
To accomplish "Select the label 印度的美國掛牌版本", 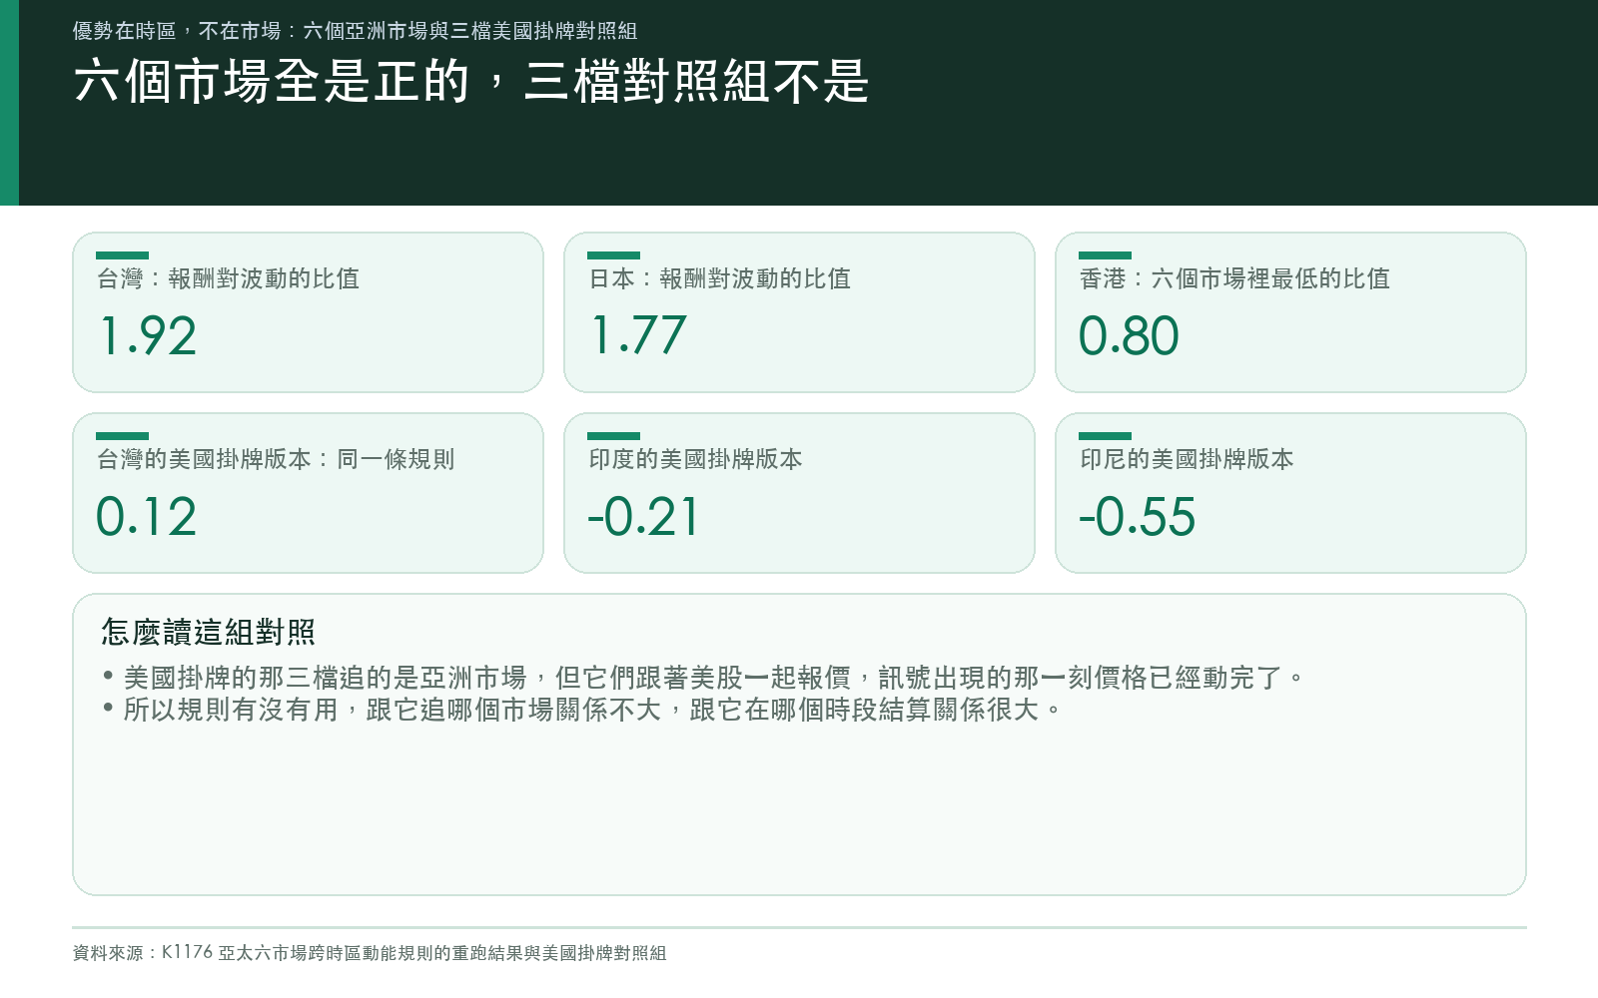I will coord(695,459).
